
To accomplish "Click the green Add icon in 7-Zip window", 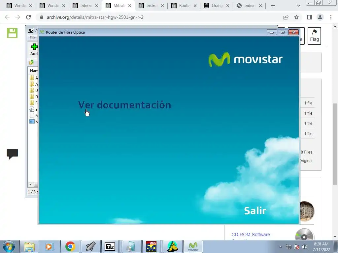I will (34, 47).
